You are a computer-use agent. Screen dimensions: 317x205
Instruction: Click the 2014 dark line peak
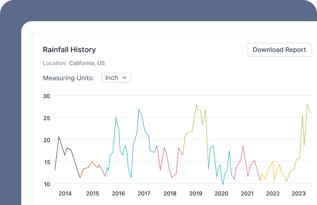click(x=59, y=137)
